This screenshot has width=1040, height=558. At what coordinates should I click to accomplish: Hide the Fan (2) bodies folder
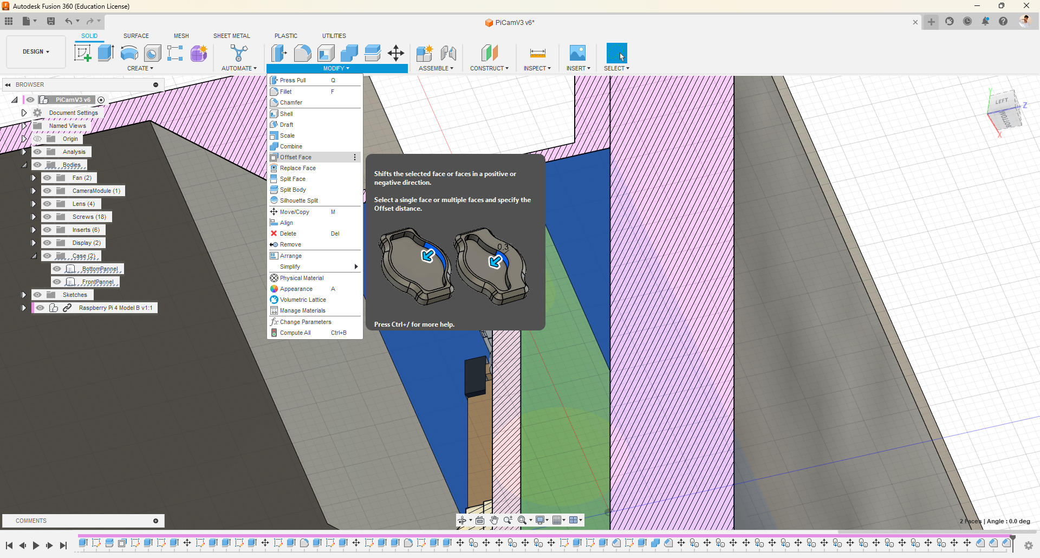[47, 178]
